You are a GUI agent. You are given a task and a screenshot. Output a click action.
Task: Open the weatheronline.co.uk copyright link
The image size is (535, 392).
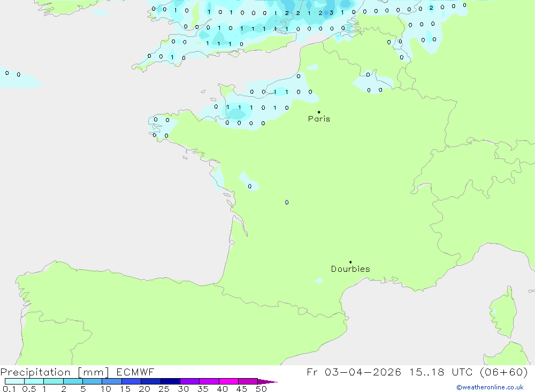tap(490, 387)
